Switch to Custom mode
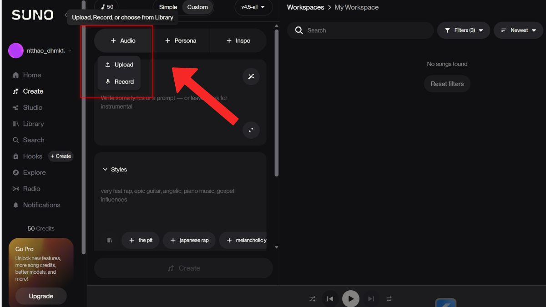This screenshot has height=307, width=546. 197,7
